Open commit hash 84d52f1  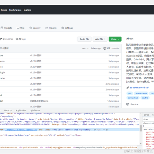click(86, 48)
